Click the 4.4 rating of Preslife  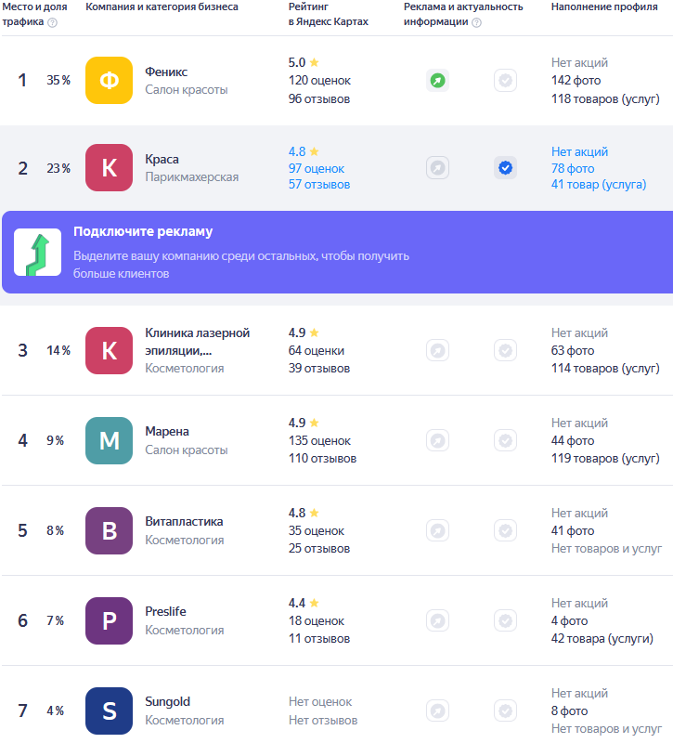click(x=297, y=603)
